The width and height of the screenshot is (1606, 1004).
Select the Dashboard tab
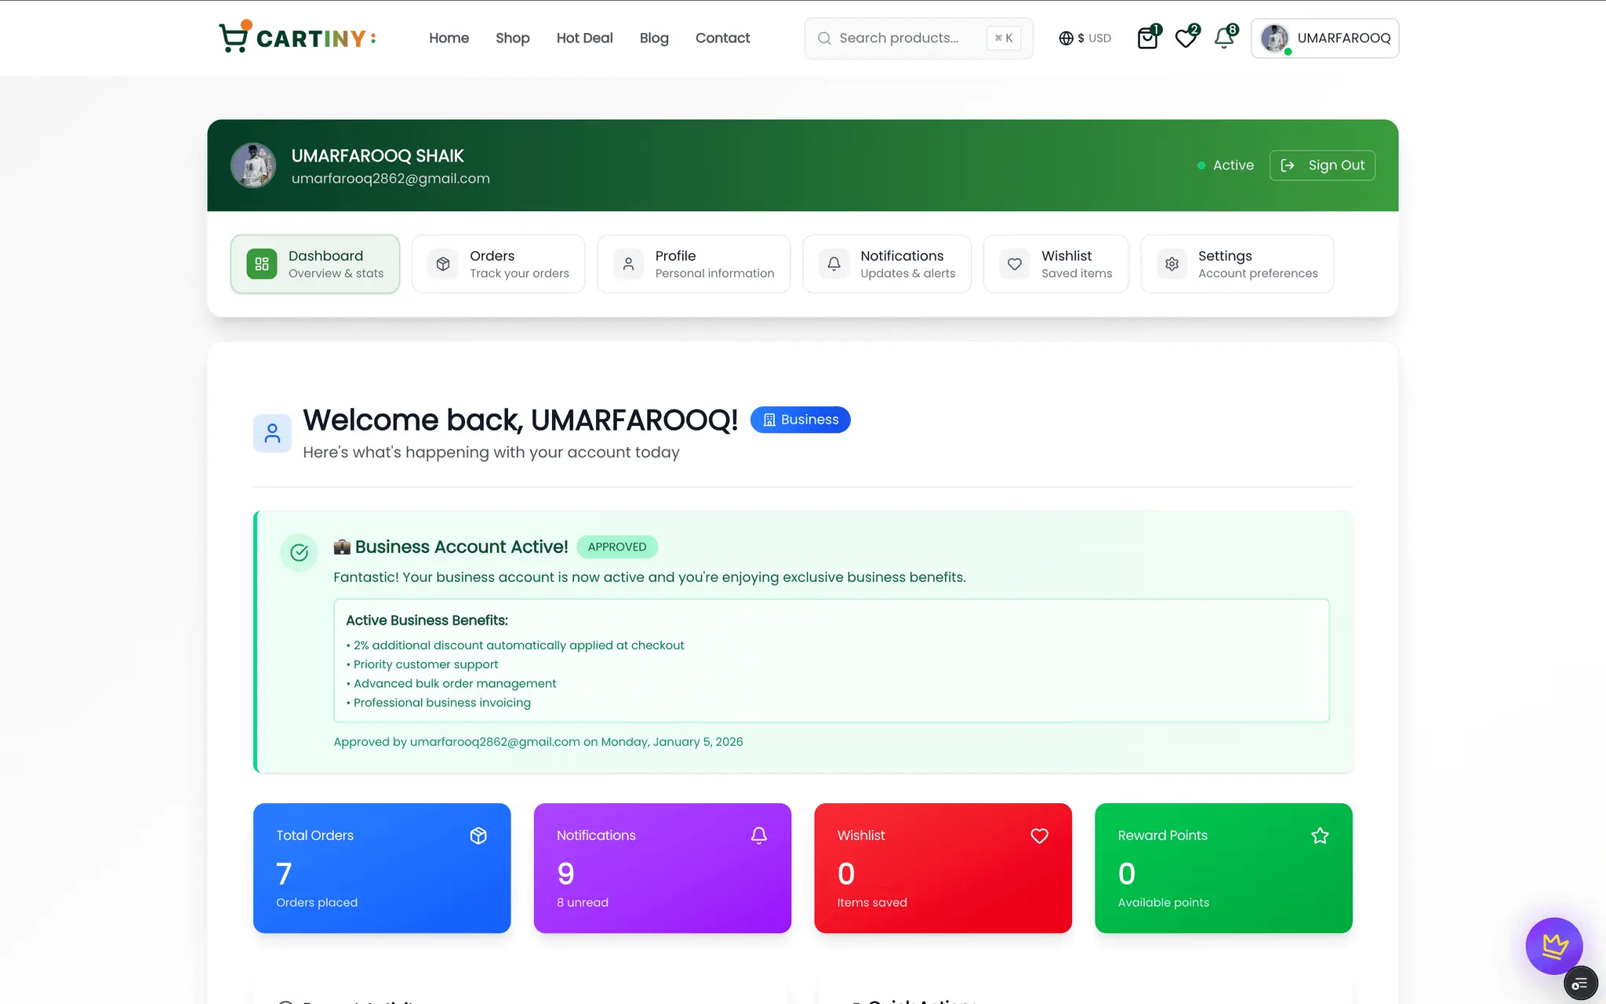click(x=315, y=264)
